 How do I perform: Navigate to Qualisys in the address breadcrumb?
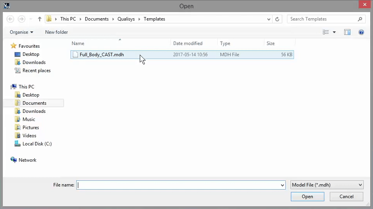tap(126, 19)
